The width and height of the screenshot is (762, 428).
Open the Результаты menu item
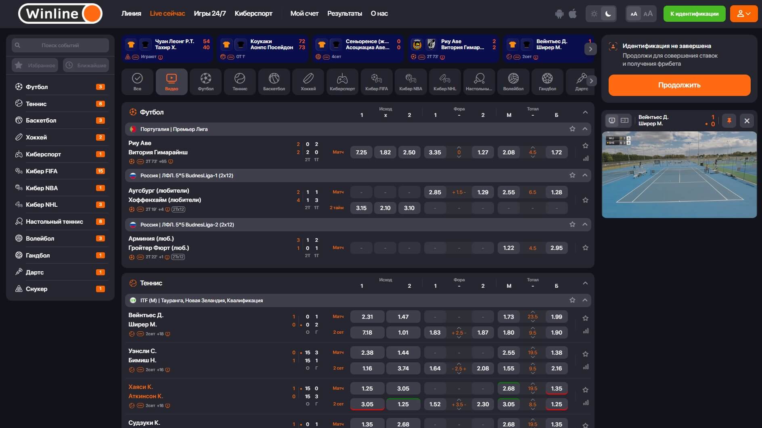345,13
